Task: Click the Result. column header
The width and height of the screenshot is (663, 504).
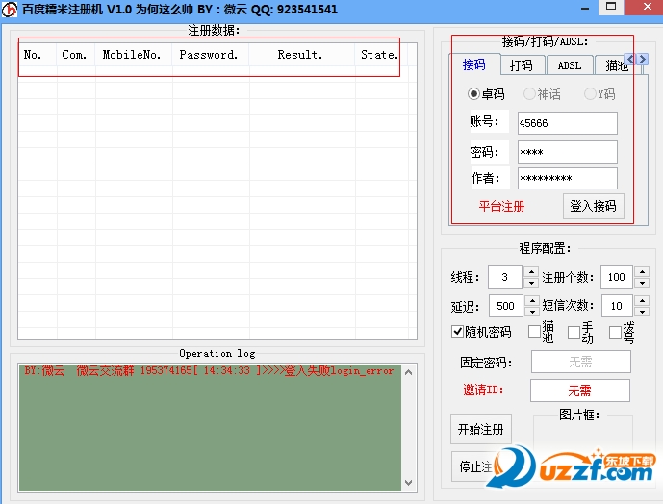Action: (302, 55)
